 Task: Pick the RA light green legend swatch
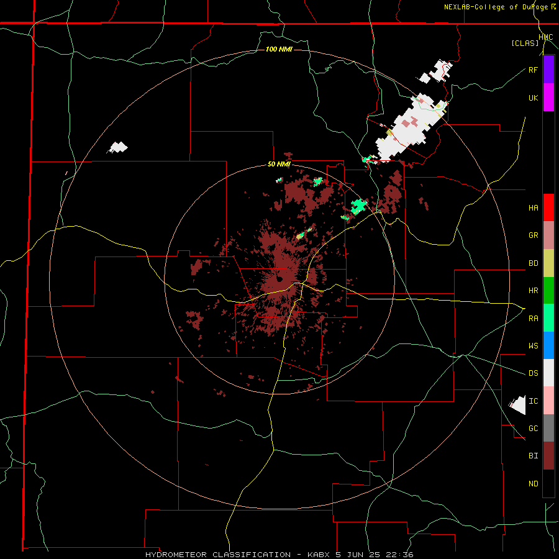pos(548,317)
